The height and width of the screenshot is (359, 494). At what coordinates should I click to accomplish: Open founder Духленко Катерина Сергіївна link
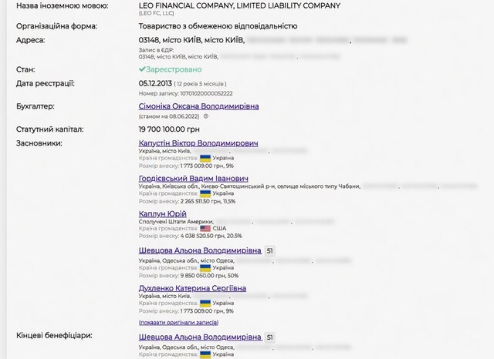[192, 288]
